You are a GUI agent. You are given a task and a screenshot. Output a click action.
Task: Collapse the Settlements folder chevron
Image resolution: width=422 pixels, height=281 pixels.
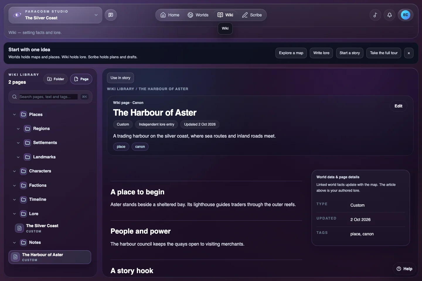pos(18,143)
